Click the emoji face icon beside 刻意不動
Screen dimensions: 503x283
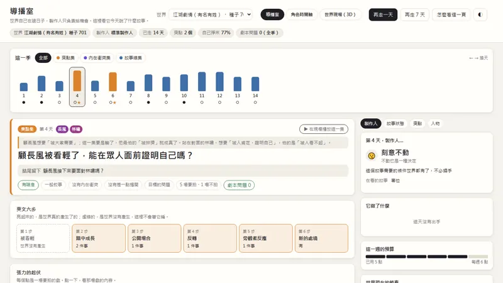372,155
